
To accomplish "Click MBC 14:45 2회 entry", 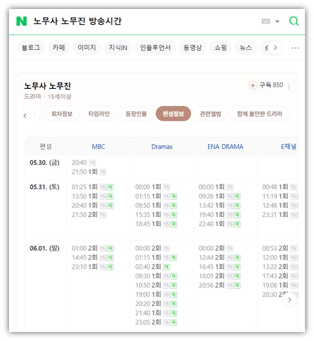I will tap(92, 258).
